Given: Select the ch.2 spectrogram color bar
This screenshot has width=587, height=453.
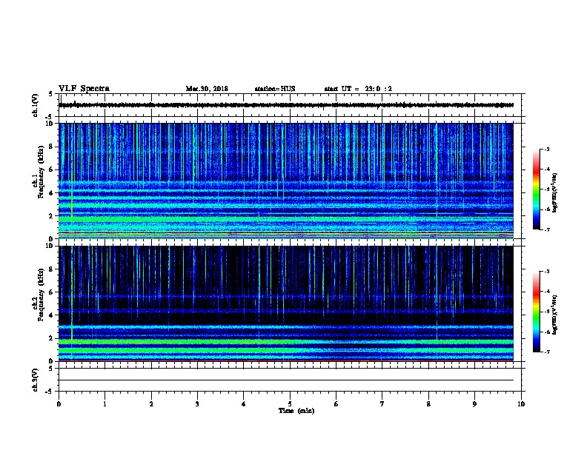Looking at the screenshot, I should click(536, 312).
